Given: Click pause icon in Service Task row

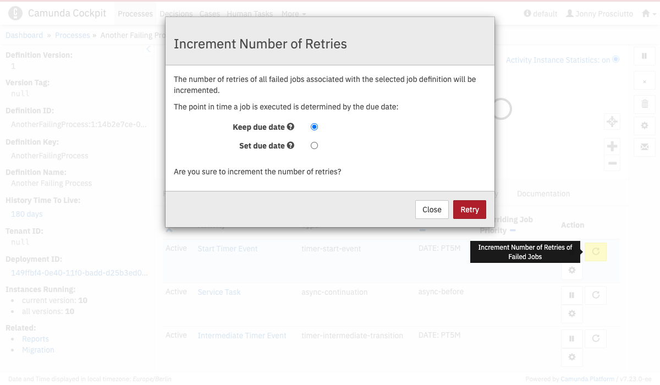Looking at the screenshot, I should point(571,295).
